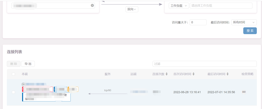The image size is (262, 109).
Task: Click the 访问量大于 number field
Action: tap(198, 22)
